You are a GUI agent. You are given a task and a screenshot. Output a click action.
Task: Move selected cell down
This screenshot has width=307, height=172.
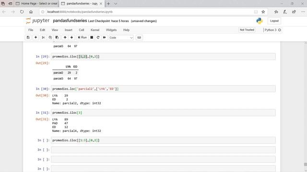pyautogui.click(x=71, y=37)
